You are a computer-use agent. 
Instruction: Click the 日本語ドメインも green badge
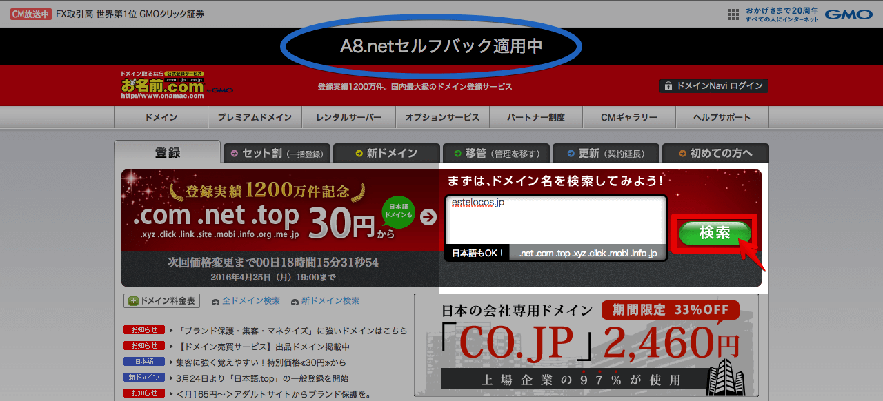pyautogui.click(x=398, y=213)
